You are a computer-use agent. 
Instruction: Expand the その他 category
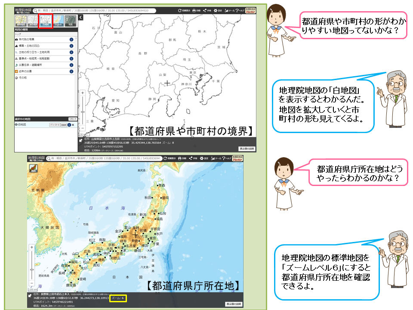(45, 77)
